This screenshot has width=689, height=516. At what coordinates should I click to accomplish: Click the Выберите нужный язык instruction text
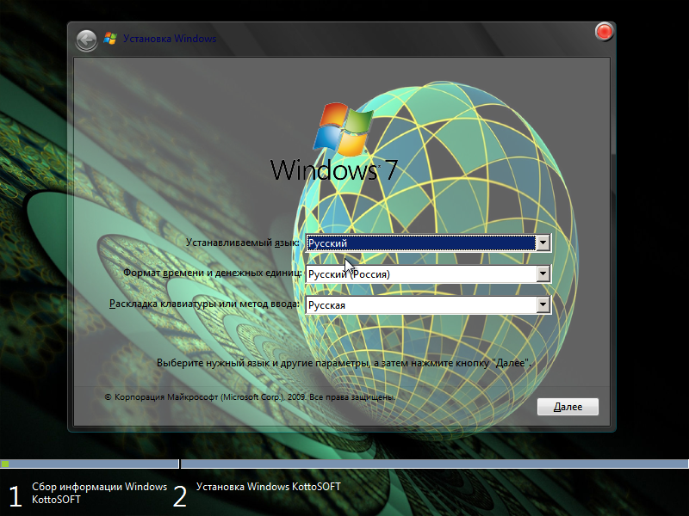coord(344,363)
